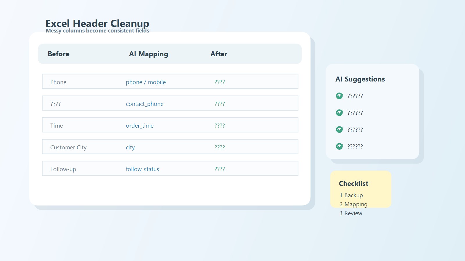Select the AI Mapping column header
The image size is (465, 261).
(x=149, y=54)
